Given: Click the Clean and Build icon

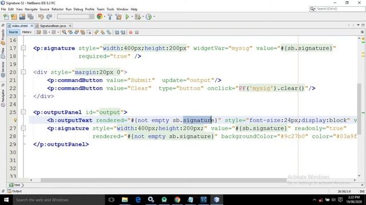Looking at the screenshot, I should pyautogui.click(x=118, y=17).
